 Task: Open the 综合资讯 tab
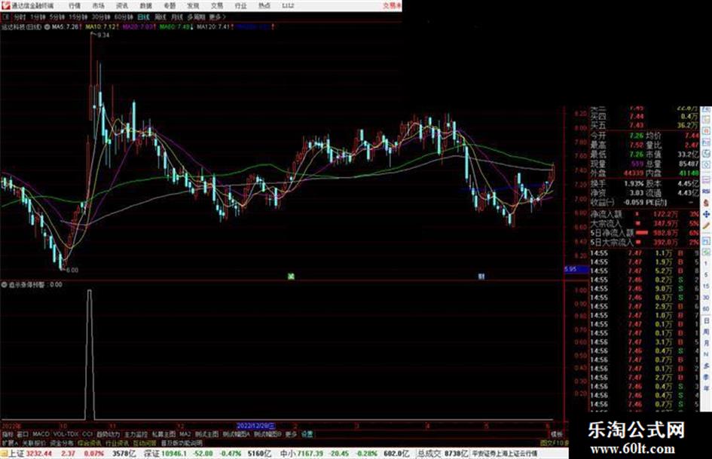tap(90, 442)
